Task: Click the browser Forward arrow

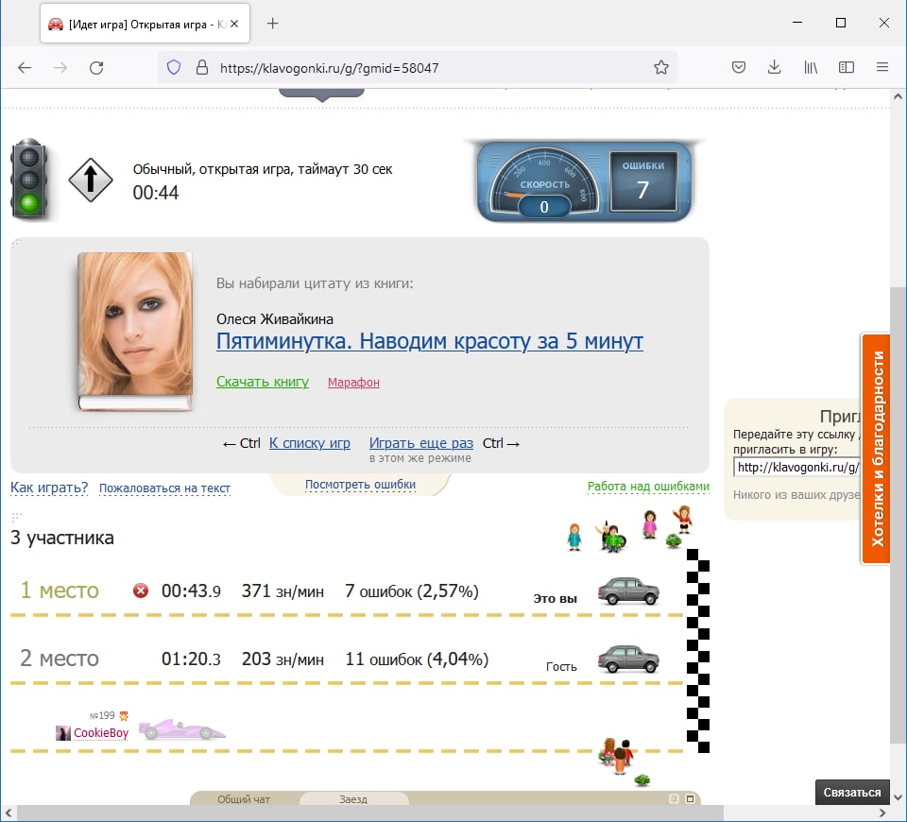Action: tap(60, 68)
